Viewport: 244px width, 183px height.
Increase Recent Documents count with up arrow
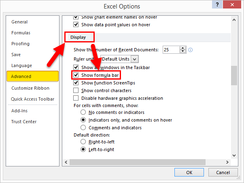click(x=183, y=48)
